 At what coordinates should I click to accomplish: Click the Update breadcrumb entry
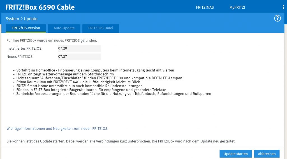tap(31, 19)
